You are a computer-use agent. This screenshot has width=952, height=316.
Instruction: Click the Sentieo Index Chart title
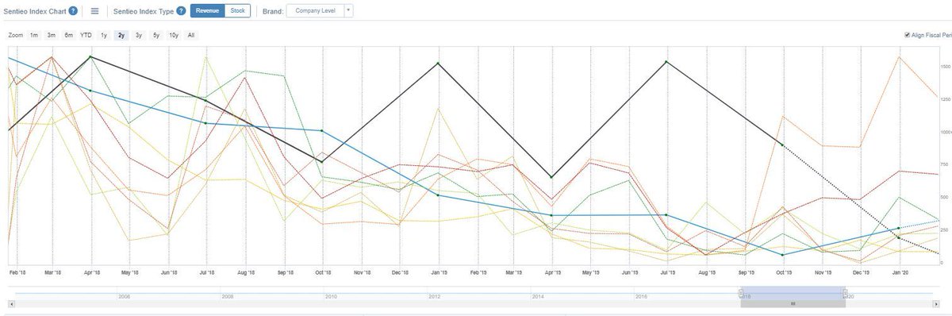point(34,11)
